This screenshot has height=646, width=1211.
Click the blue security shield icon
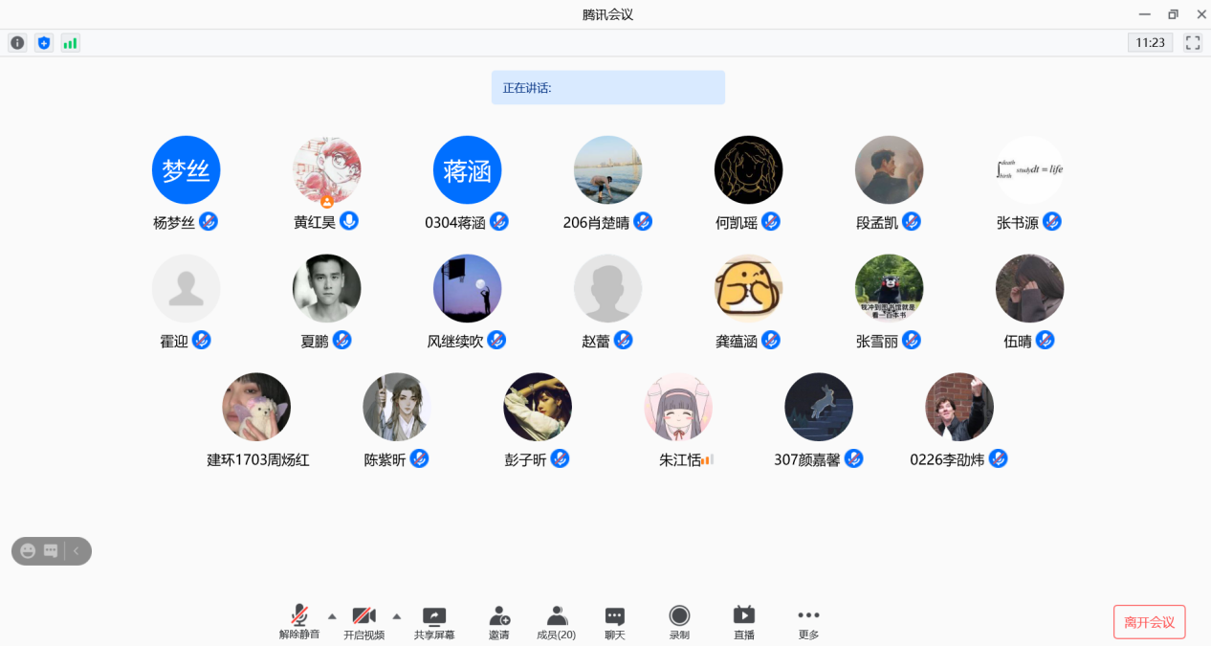tap(43, 43)
